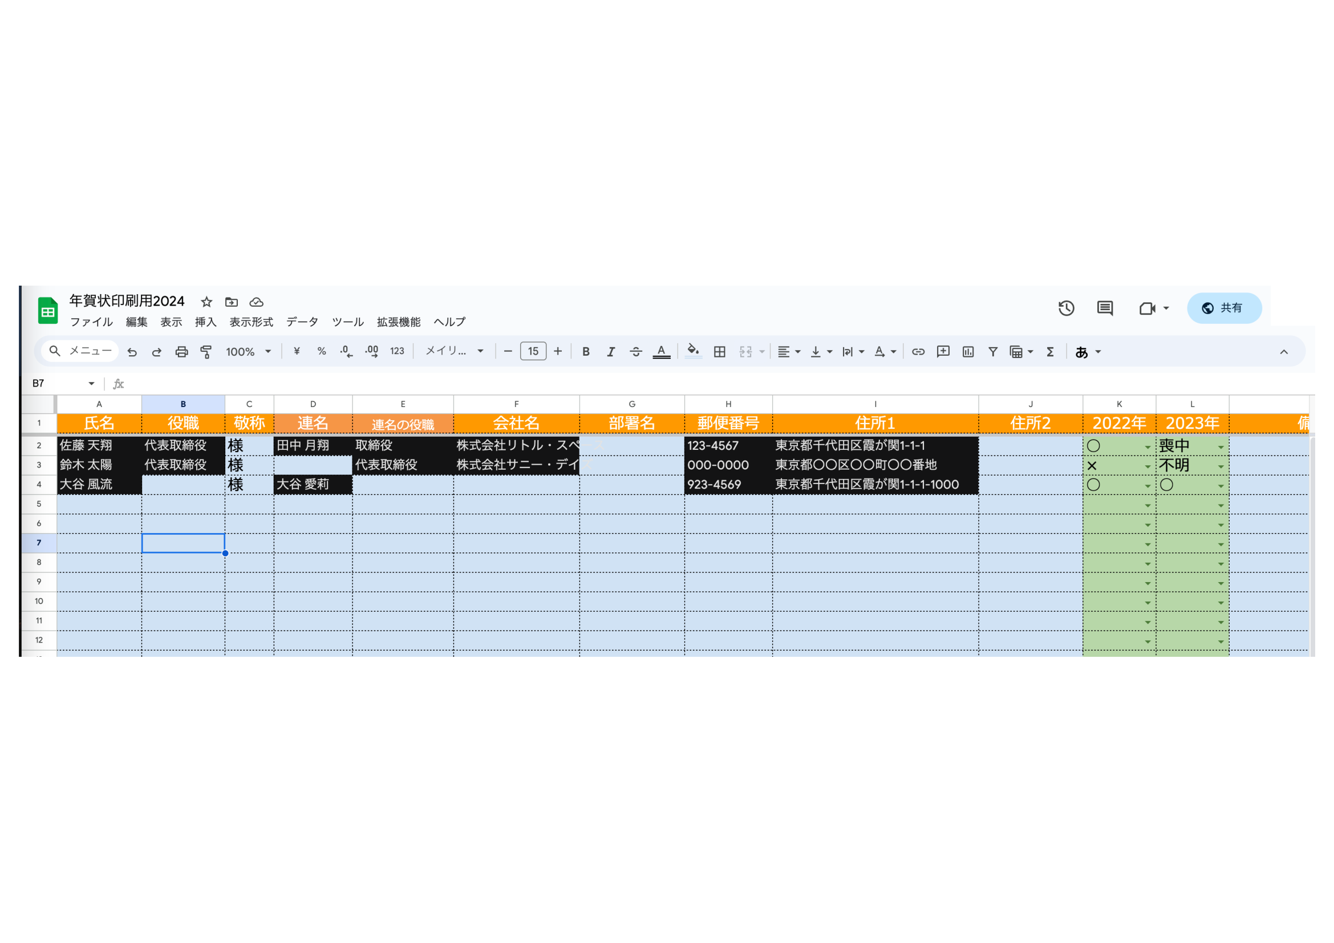1334x943 pixels.
Task: Open the 2023年 dropdown for 喪中 row
Action: (x=1221, y=447)
